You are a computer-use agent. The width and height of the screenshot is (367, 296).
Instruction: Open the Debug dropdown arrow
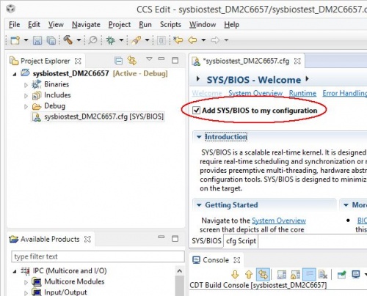point(121,40)
